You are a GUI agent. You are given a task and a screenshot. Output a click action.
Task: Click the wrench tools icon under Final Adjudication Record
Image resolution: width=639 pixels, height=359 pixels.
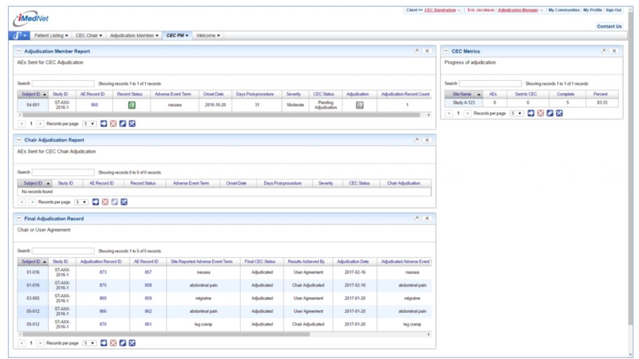pos(132,343)
